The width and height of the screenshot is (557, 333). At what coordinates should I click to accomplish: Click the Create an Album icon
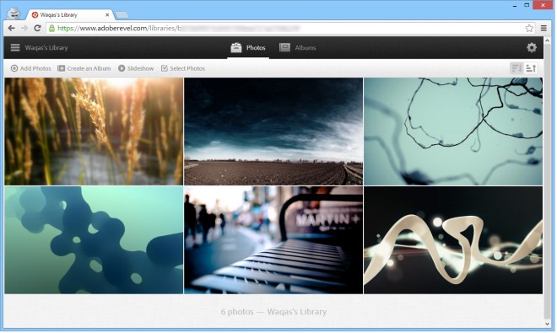tap(61, 68)
